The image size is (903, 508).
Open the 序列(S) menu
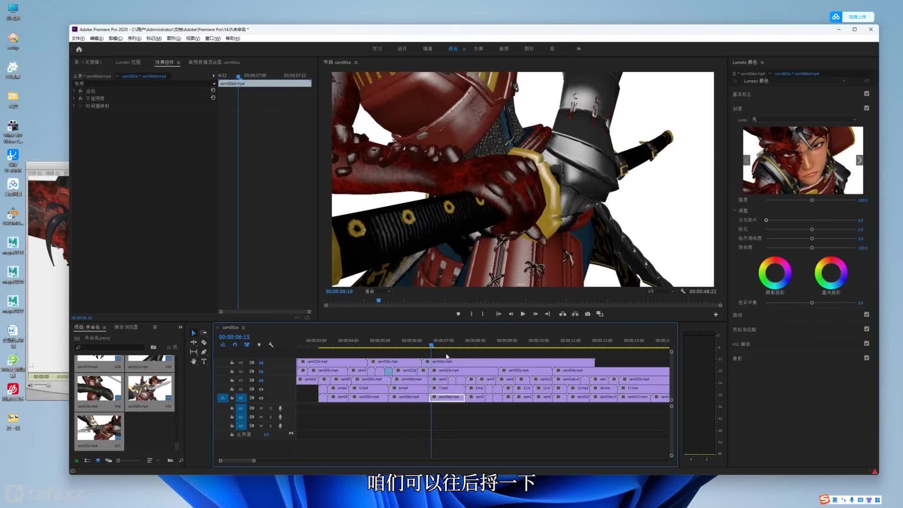[134, 39]
